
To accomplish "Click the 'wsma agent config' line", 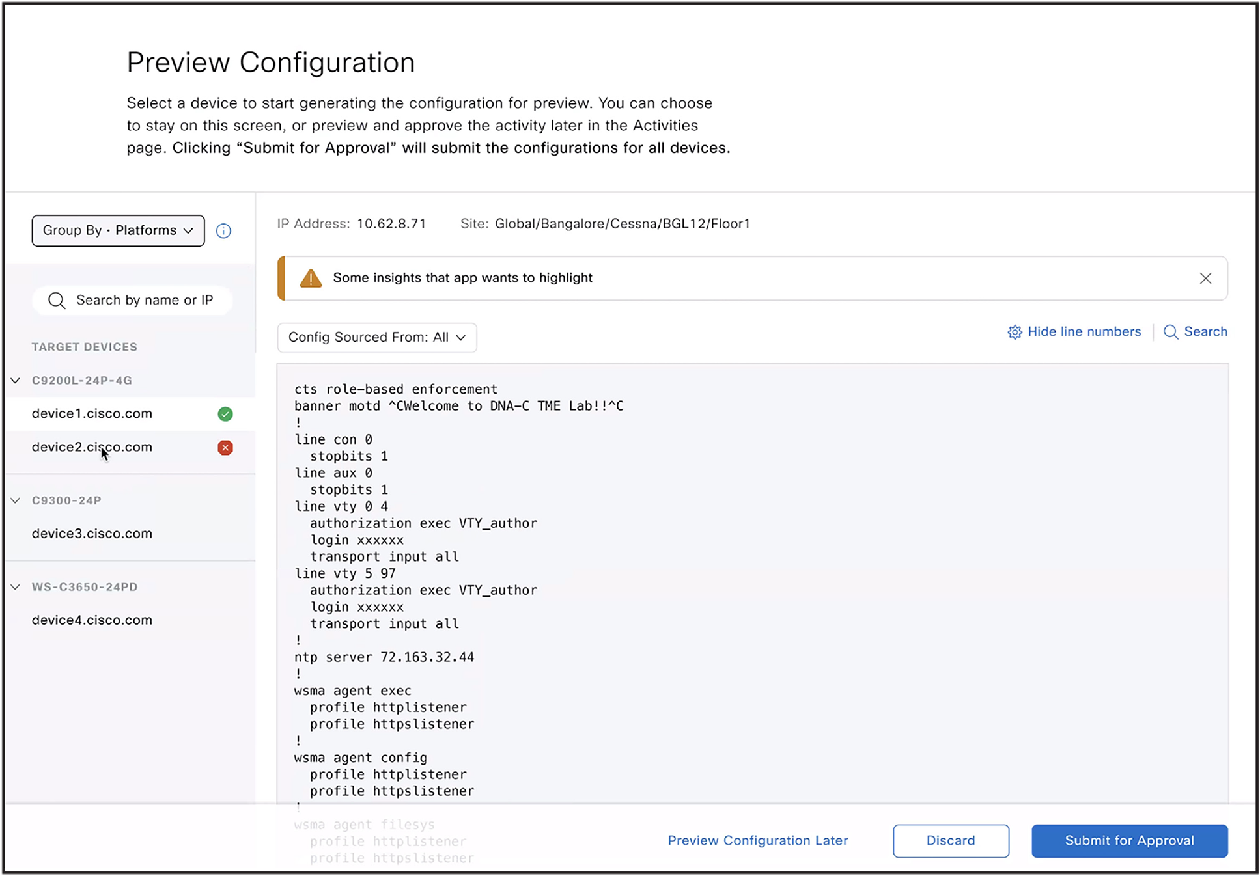I will tap(361, 758).
